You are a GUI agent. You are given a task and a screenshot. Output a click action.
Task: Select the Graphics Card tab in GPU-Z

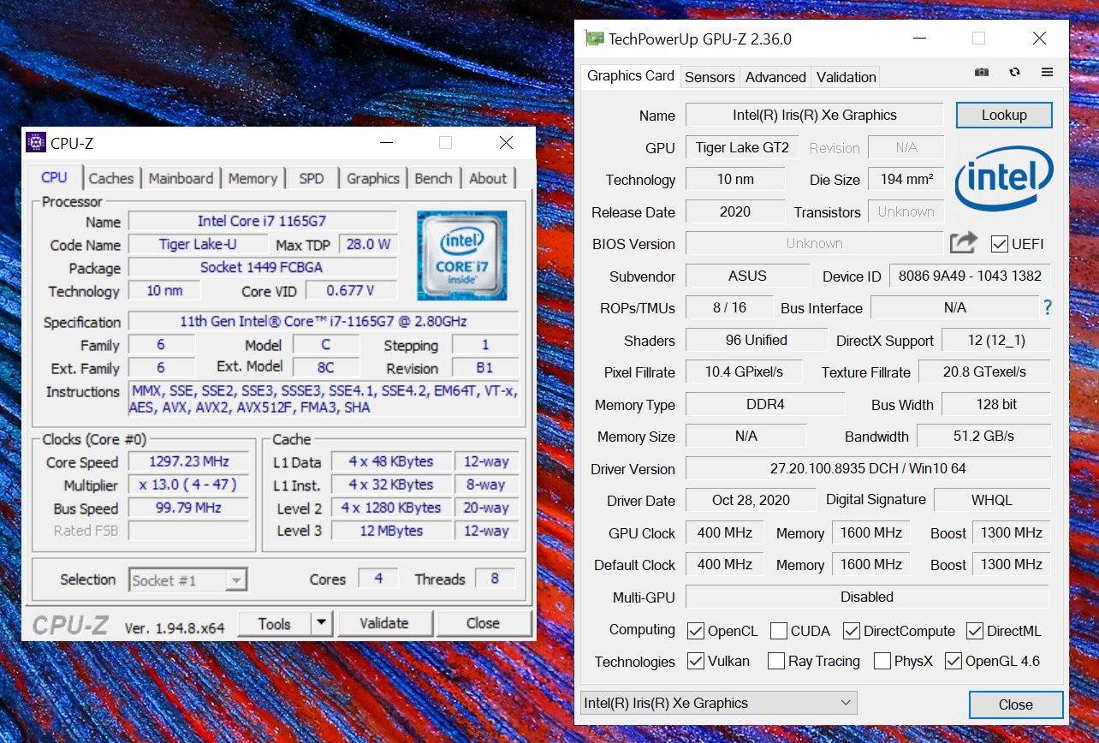point(631,75)
